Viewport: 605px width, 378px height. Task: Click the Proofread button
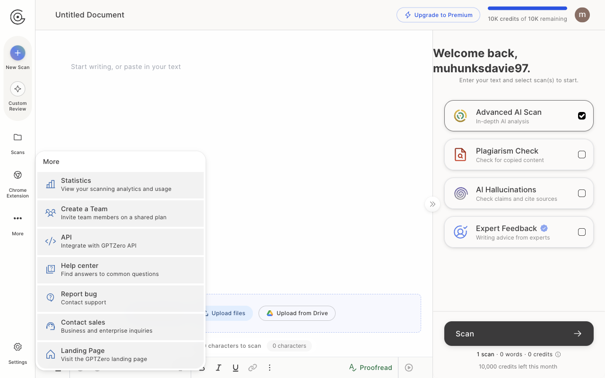click(x=371, y=368)
